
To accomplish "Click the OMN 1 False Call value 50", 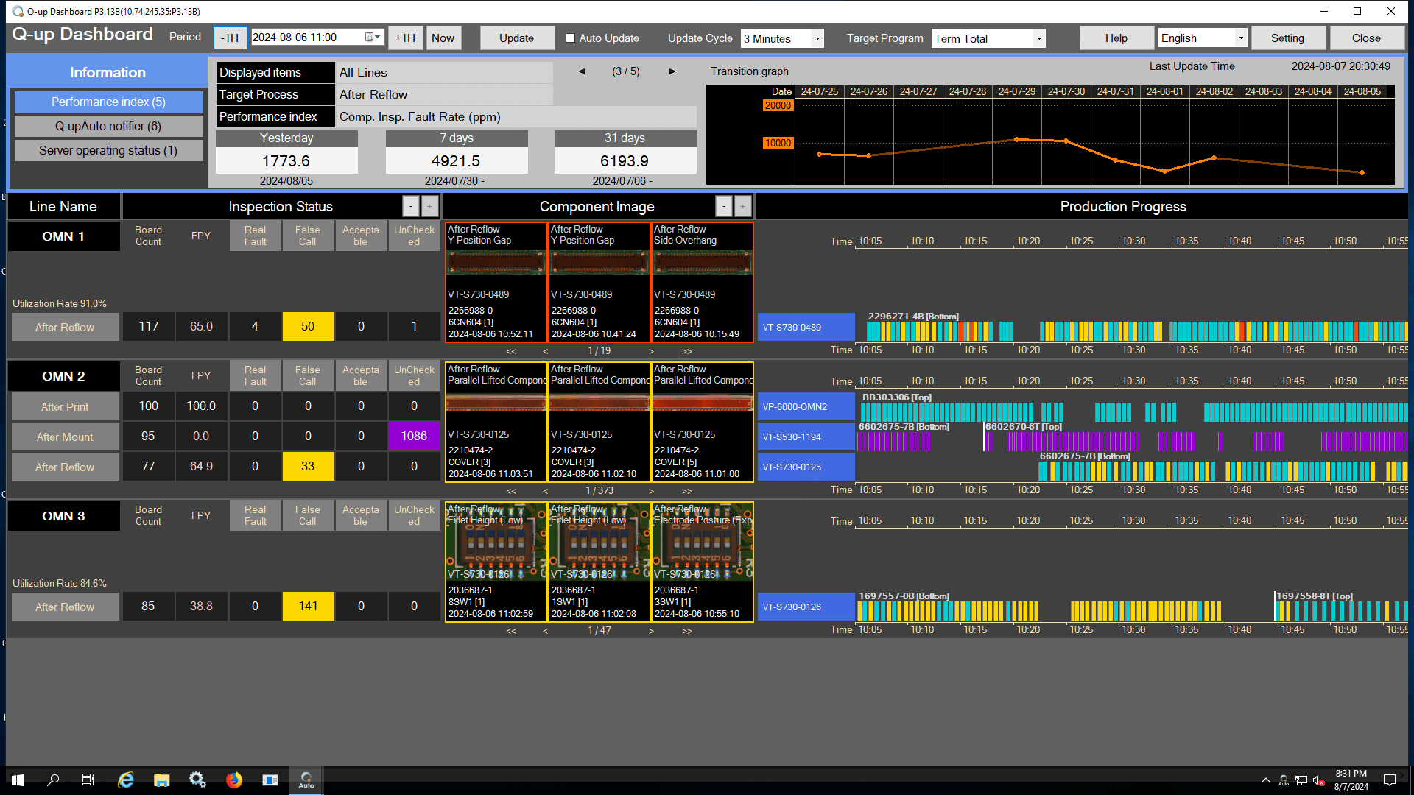I will click(x=308, y=326).
